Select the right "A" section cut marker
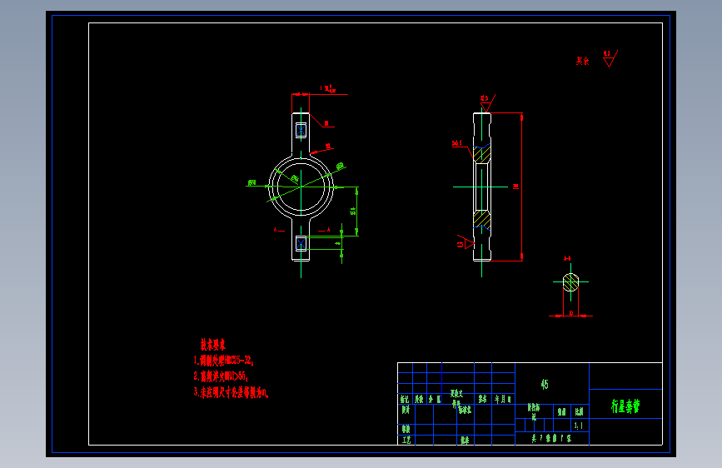The image size is (722, 468). pyautogui.click(x=328, y=229)
